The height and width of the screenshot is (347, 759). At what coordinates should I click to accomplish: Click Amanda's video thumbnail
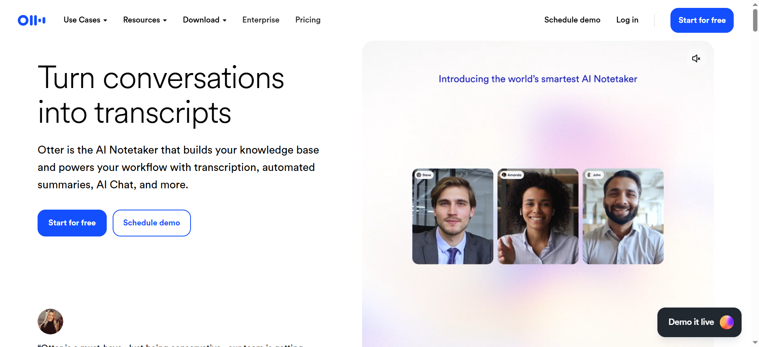538,216
